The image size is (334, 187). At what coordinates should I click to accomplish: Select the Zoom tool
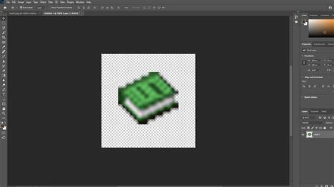point(4,113)
